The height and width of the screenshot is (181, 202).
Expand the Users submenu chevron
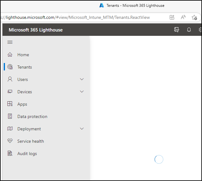point(82,79)
